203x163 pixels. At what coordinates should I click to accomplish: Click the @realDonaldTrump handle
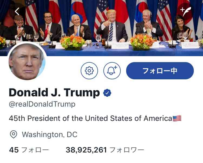(42, 104)
